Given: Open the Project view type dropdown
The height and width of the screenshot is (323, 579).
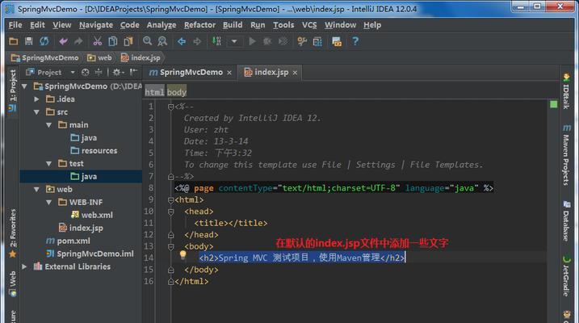Looking at the screenshot, I should point(73,73).
